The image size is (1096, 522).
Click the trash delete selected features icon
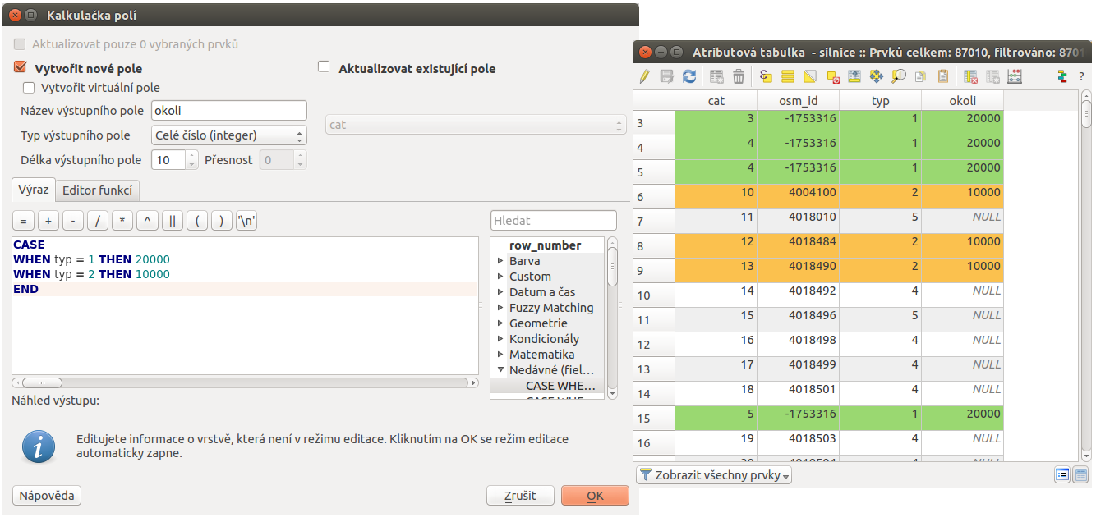tap(739, 76)
